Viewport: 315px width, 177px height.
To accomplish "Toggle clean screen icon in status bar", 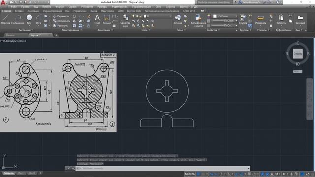I will (x=308, y=174).
